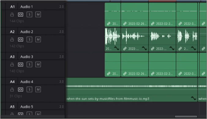The height and width of the screenshot is (119, 207).
Task: Toggle auto track selector on Audio 3
Action: pyautogui.click(x=21, y=64)
